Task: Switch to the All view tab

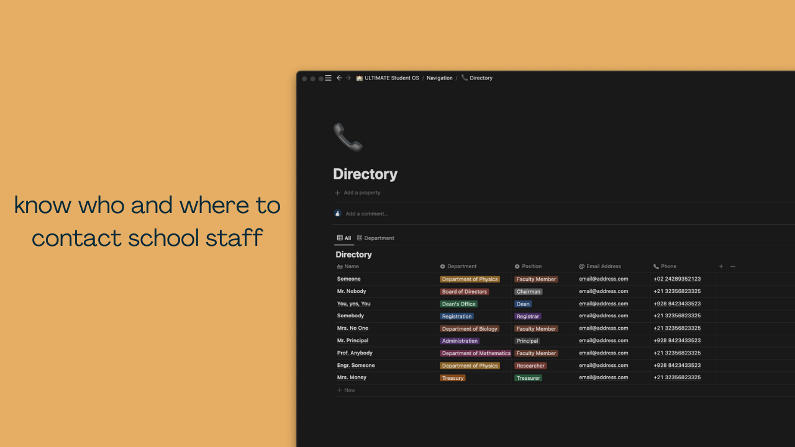Action: [344, 238]
